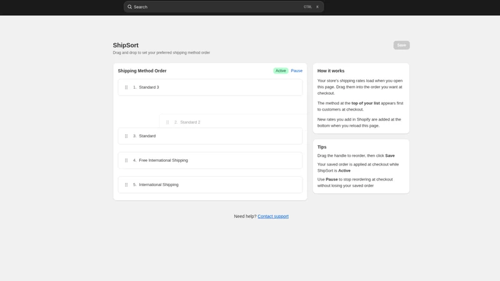Select the Standard 3 shipping row
The image size is (500, 281).
coord(210,87)
